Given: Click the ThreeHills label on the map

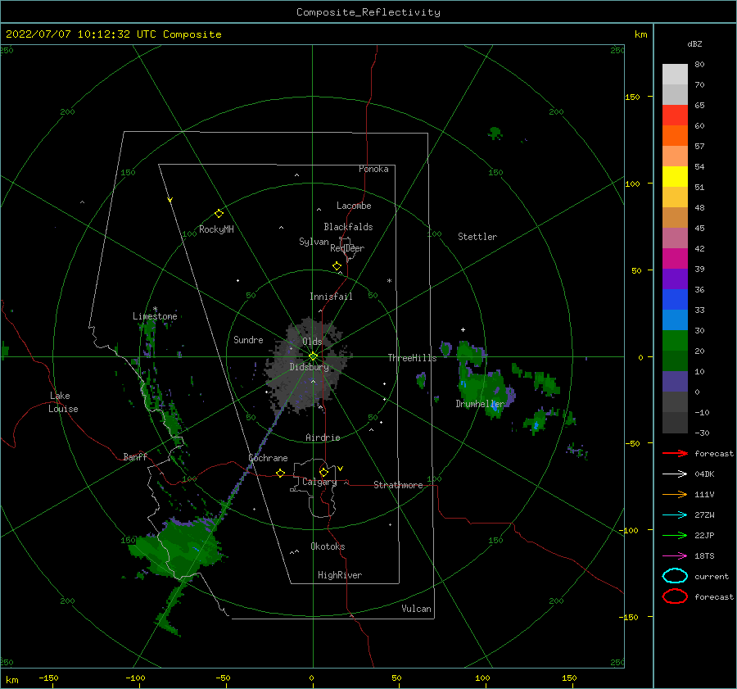Looking at the screenshot, I should point(412,358).
